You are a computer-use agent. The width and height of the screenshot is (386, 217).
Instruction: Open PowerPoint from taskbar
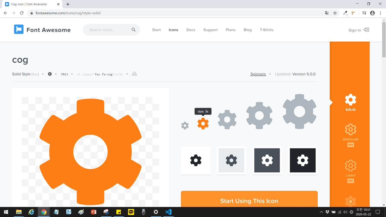pos(93,212)
